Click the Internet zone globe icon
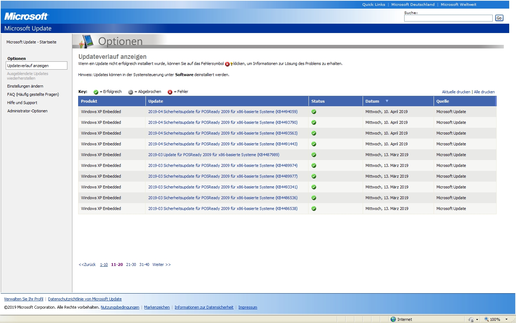The width and height of the screenshot is (516, 323). click(393, 319)
